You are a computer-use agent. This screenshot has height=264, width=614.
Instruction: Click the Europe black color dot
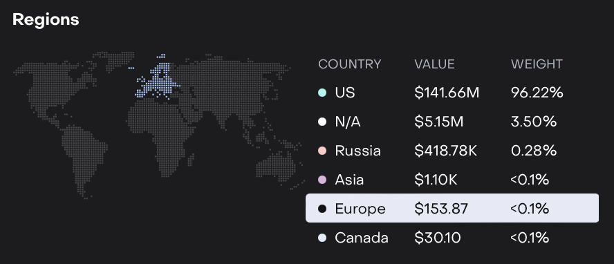(322, 209)
